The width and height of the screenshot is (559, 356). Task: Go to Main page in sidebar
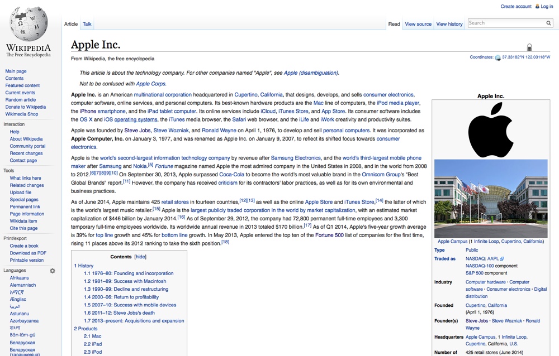[x=16, y=71]
